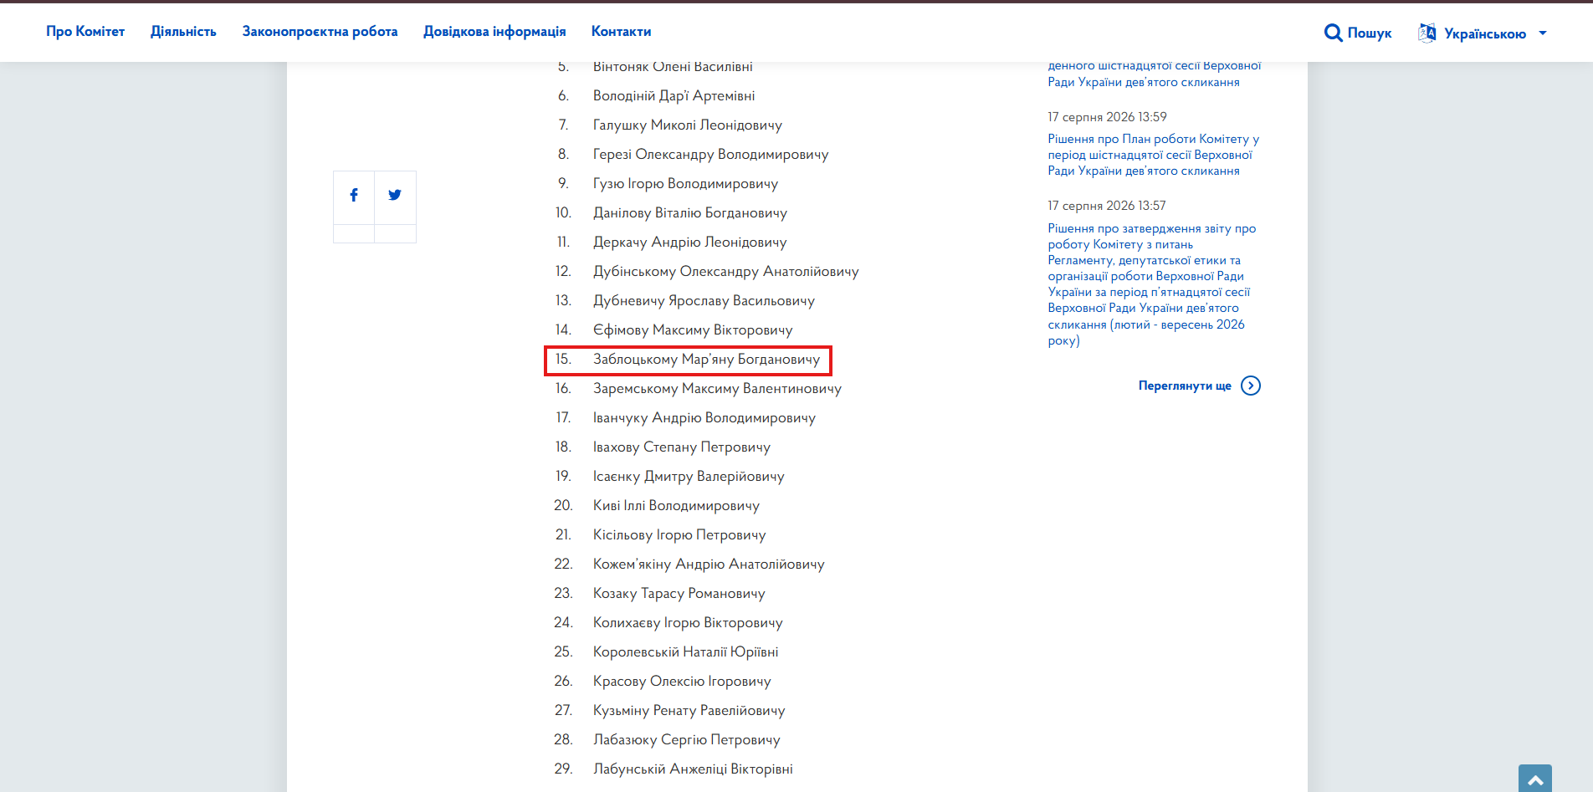1593x792 pixels.
Task: Click the name Деркачу Андрію Леонідовичу
Action: coord(690,242)
